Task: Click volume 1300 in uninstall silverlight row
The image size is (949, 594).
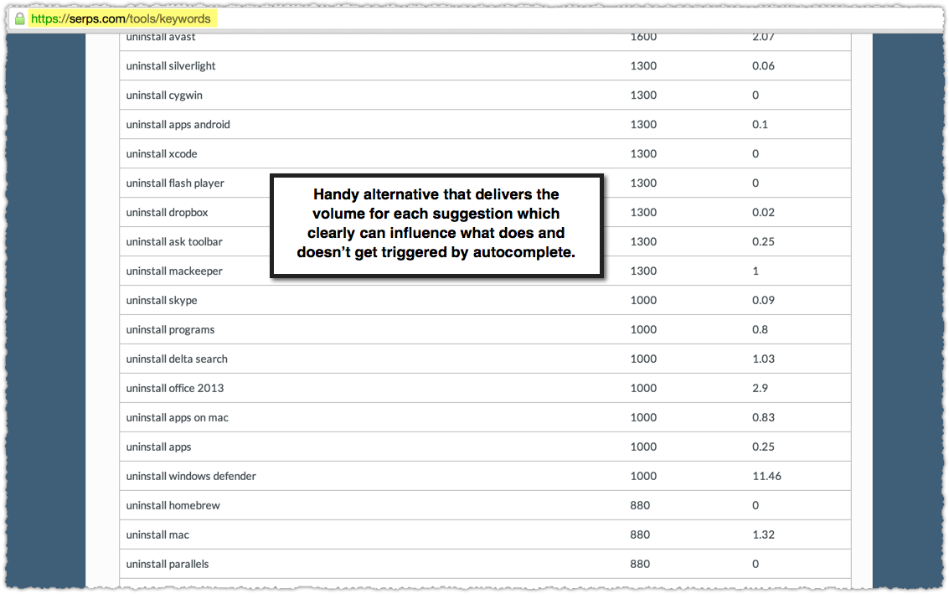Action: [x=643, y=66]
